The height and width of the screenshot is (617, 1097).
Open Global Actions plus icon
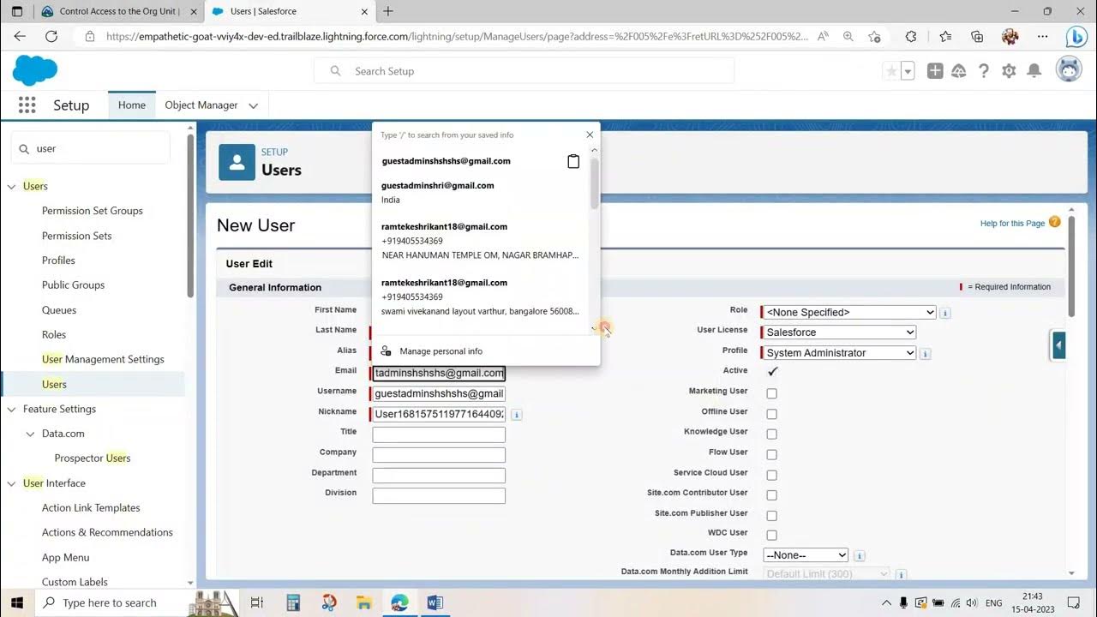click(935, 71)
